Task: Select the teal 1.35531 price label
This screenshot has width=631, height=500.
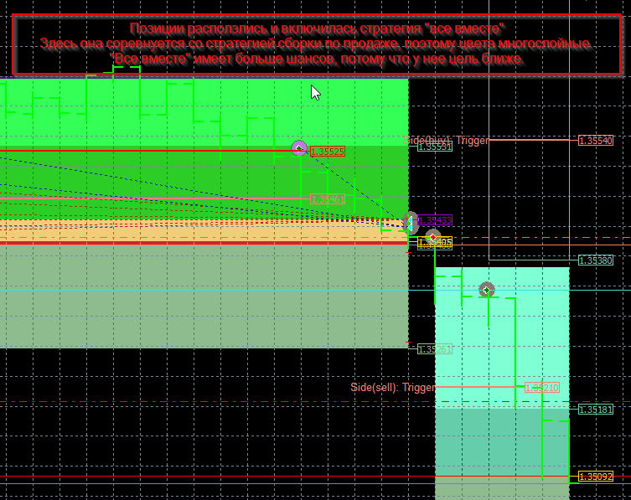Action: pos(435,147)
